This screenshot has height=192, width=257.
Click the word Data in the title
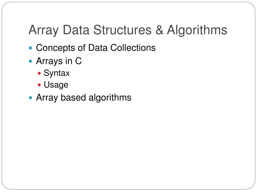pos(76,30)
